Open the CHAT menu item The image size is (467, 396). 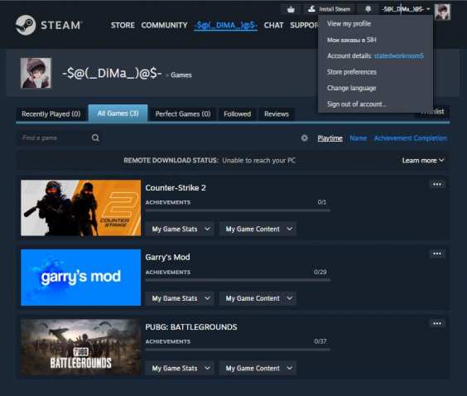click(x=273, y=26)
